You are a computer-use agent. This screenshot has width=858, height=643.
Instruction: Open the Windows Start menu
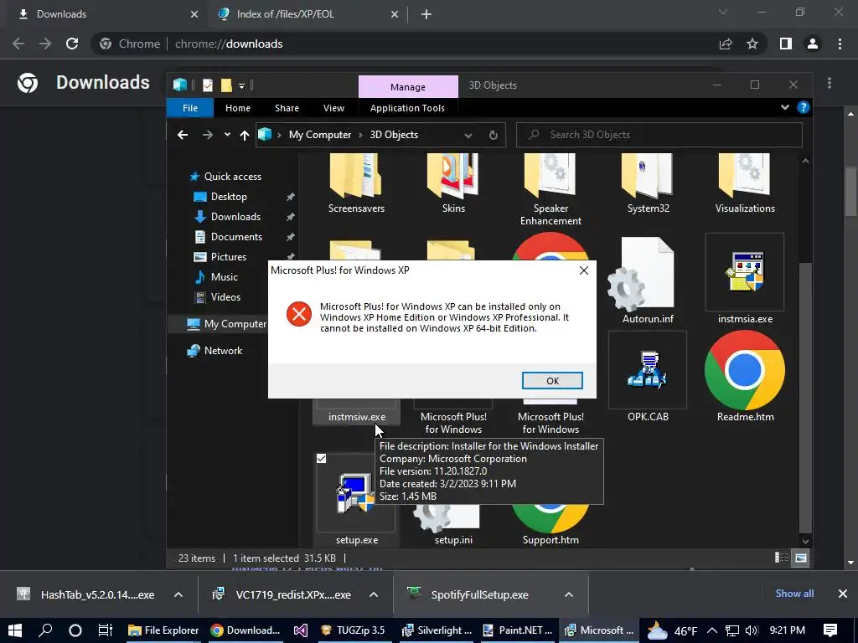pos(15,630)
